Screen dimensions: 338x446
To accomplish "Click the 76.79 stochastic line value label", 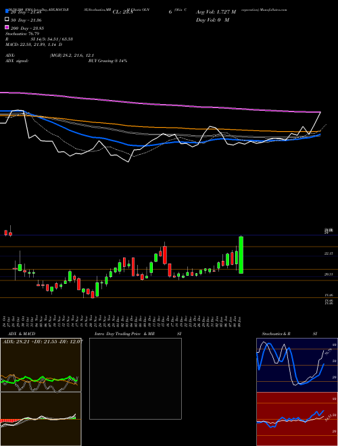I will pyautogui.click(x=327, y=352).
